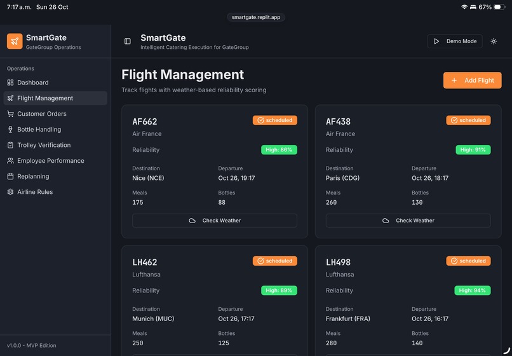Image resolution: width=512 pixels, height=356 pixels.
Task: Click the Add Flight button
Action: 472,81
